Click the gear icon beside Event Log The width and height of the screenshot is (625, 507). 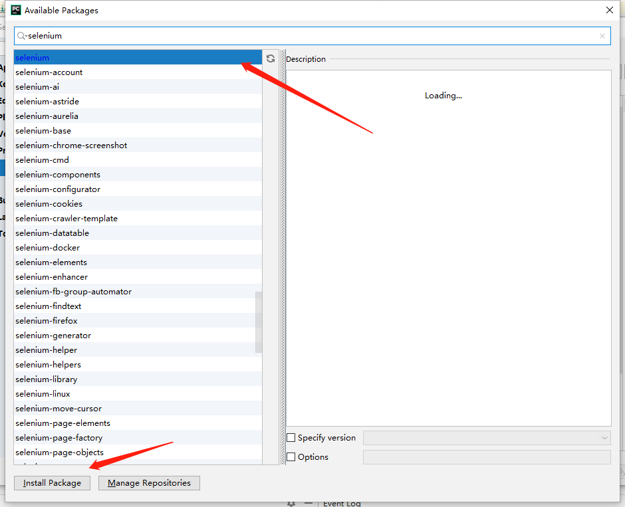291,504
